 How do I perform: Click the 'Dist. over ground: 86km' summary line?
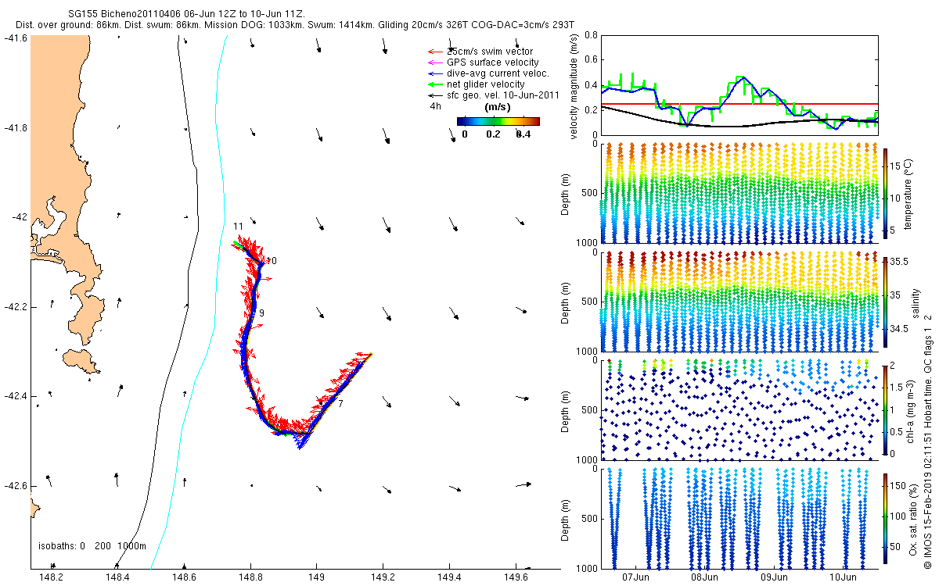pos(294,25)
